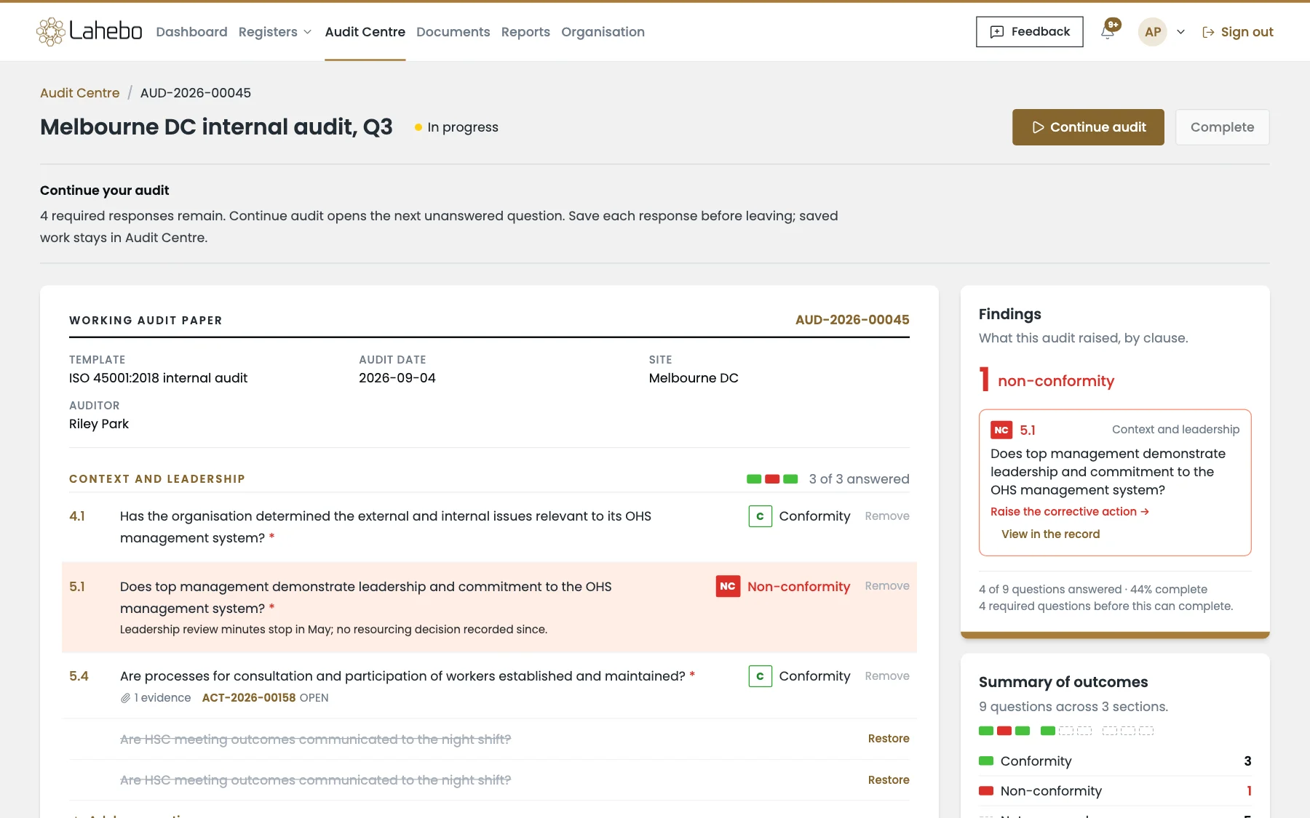Open Documents in the top navigation
The height and width of the screenshot is (818, 1310).
pyautogui.click(x=453, y=32)
